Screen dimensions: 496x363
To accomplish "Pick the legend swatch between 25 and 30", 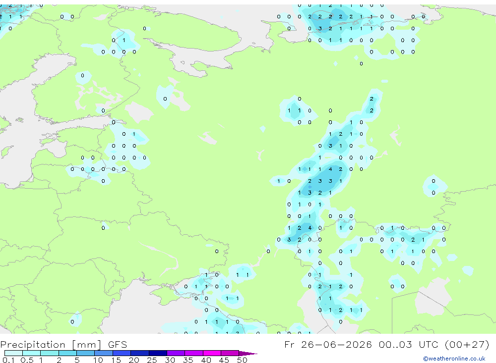I will (x=158, y=353).
